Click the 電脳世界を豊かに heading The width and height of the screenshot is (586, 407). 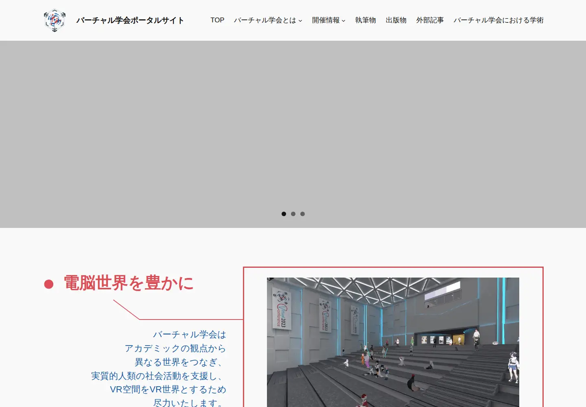(129, 283)
